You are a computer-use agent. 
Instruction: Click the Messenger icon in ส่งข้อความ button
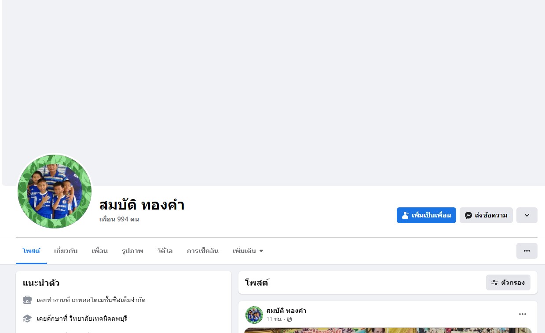pyautogui.click(x=468, y=215)
